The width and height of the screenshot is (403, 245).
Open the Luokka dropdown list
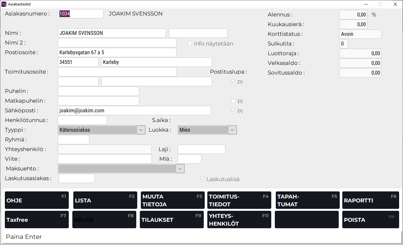click(x=232, y=130)
